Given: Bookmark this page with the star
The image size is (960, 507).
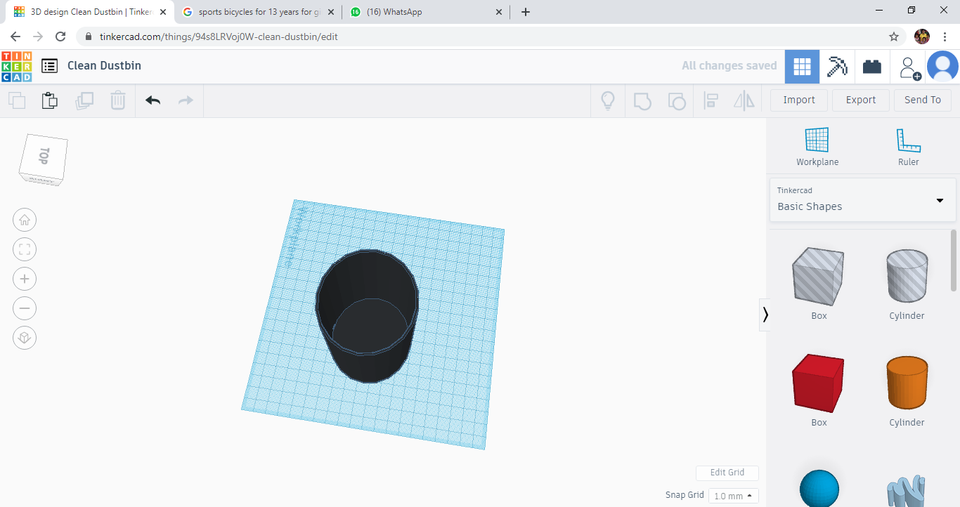Looking at the screenshot, I should (894, 37).
